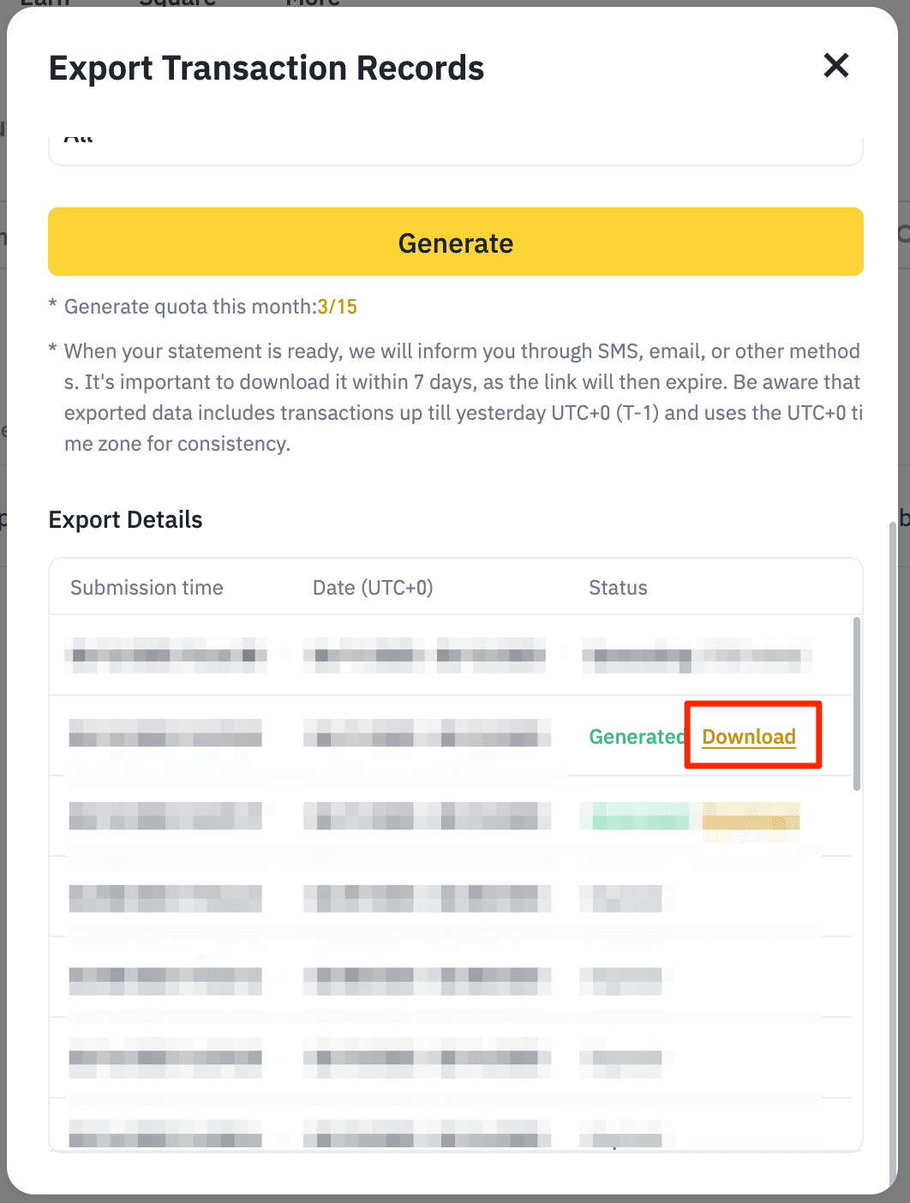Click the Export Details table scrollbar thumb
This screenshot has height=1203, width=910.
pyautogui.click(x=857, y=703)
